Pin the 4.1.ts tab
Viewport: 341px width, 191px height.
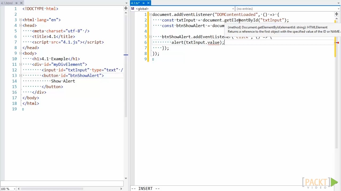(143, 3)
